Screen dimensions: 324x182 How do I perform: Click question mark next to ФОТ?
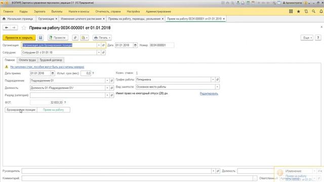(65, 102)
